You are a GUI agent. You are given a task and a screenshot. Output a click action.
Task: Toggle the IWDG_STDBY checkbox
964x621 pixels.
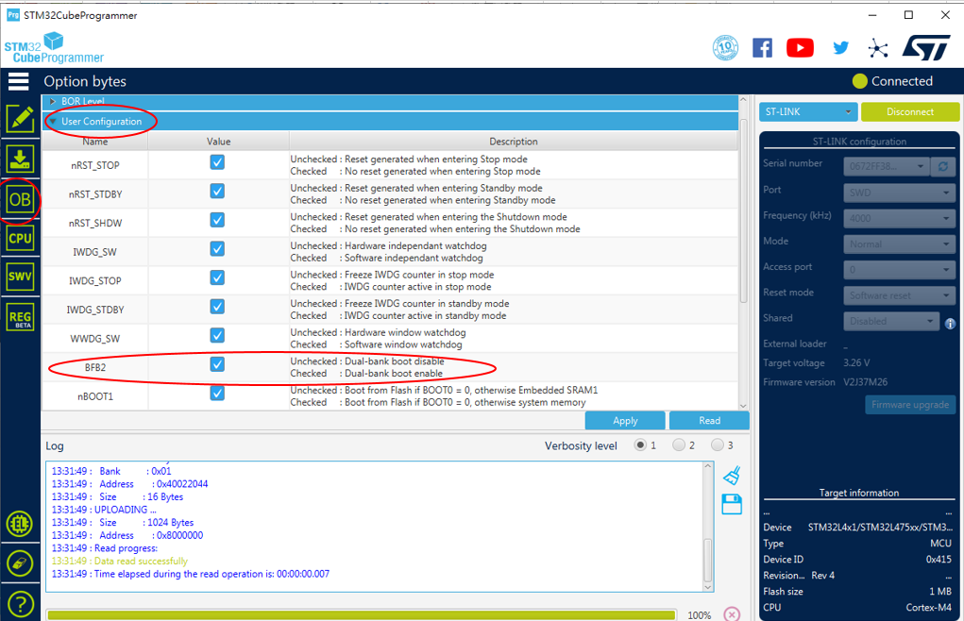tap(217, 307)
